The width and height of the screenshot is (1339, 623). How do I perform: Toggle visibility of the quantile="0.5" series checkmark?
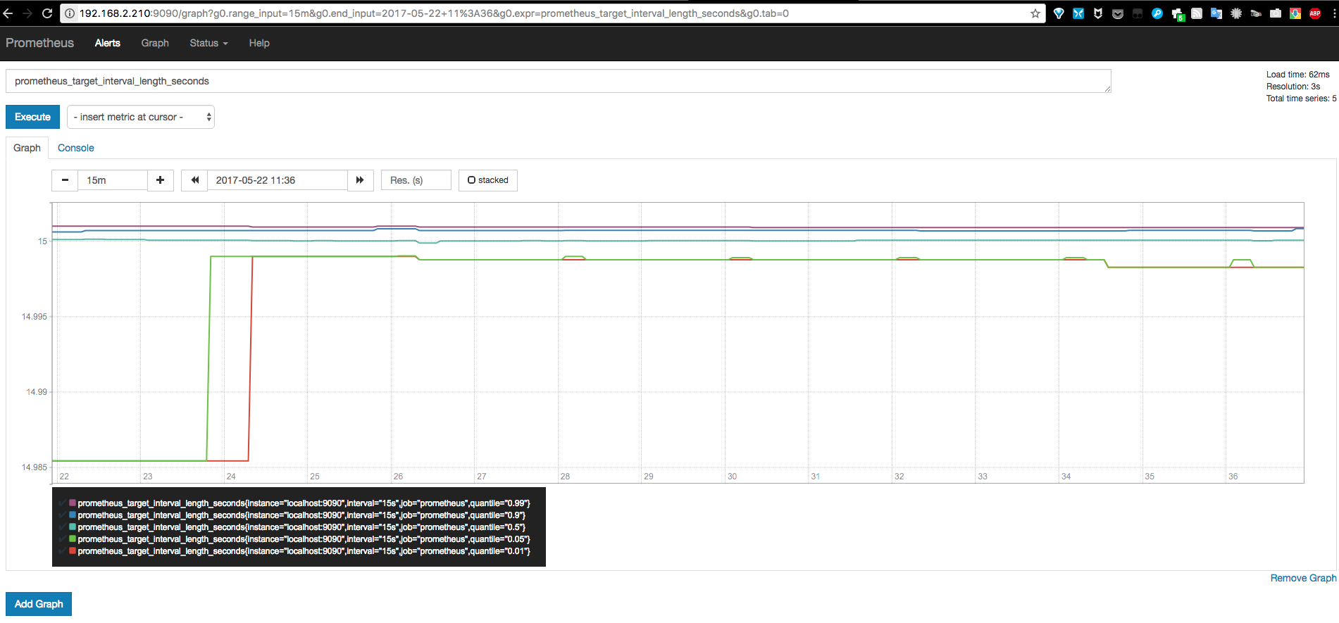(x=63, y=527)
